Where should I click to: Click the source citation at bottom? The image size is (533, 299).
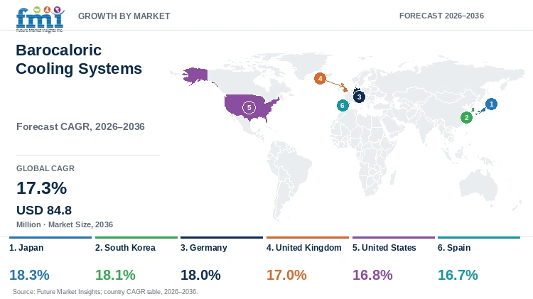105,291
